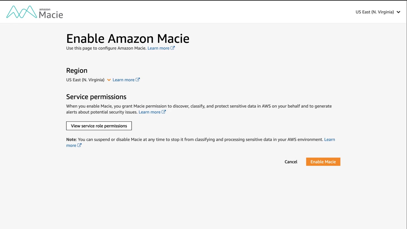Image resolution: width=407 pixels, height=229 pixels.
Task: Open Learn more beside 'configure Amazon Macie'
Action: coord(158,48)
